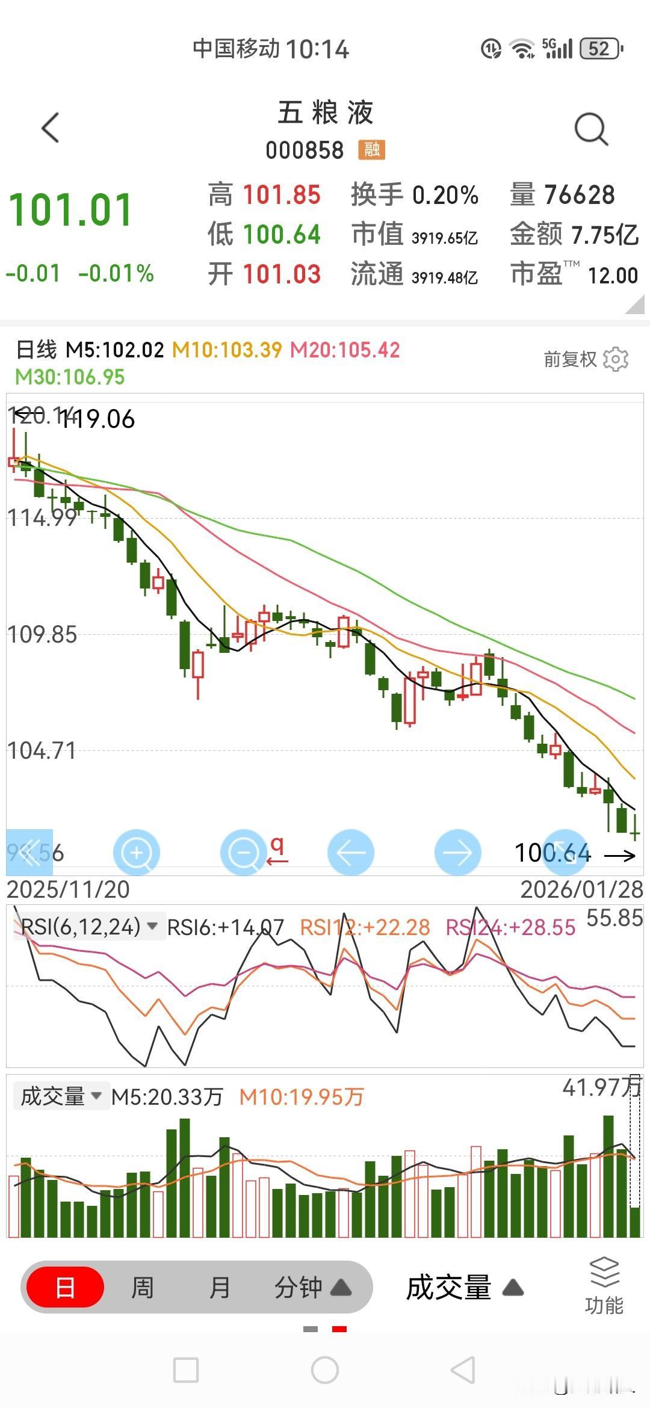Tap the double-left jump icon on chart

(x=29, y=852)
